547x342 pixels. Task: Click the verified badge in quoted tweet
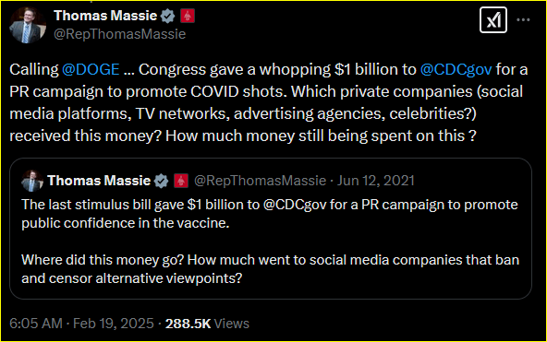pyautogui.click(x=161, y=181)
